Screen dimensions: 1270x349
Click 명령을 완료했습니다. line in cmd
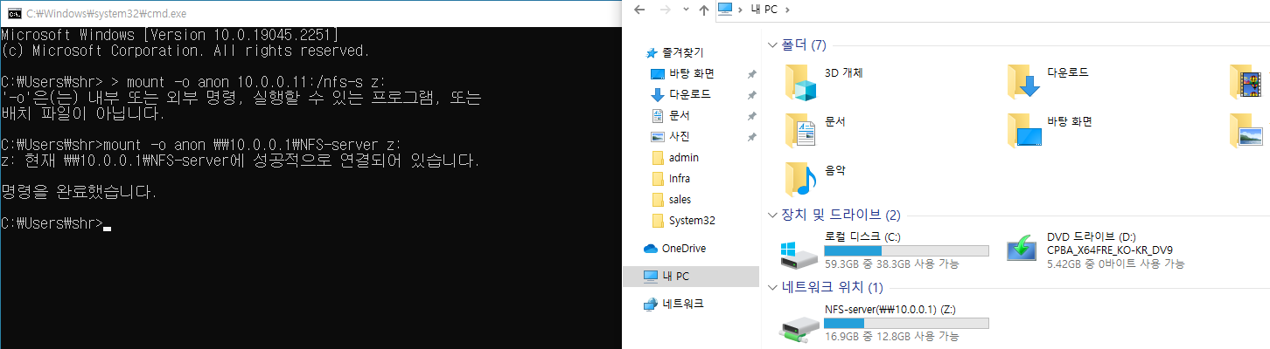[x=79, y=192]
